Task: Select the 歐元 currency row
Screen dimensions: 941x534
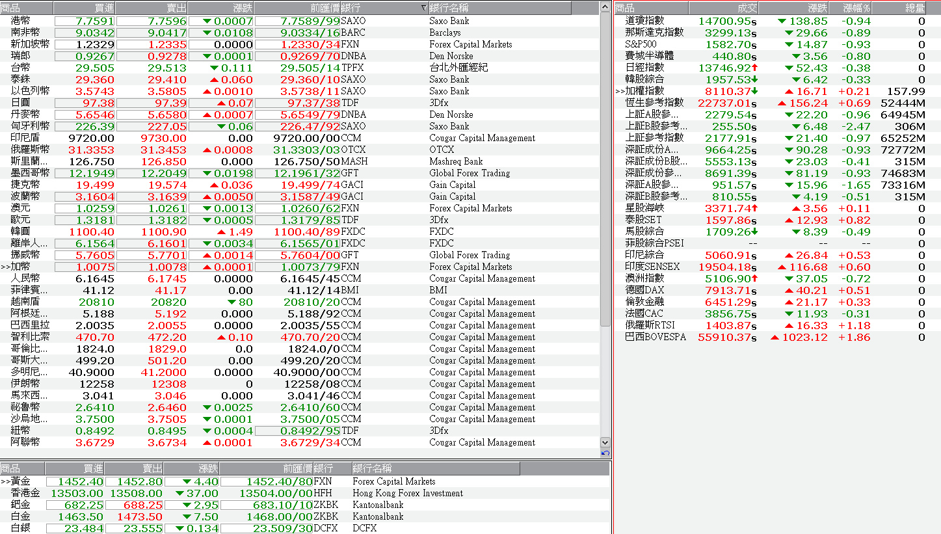Action: (299, 220)
